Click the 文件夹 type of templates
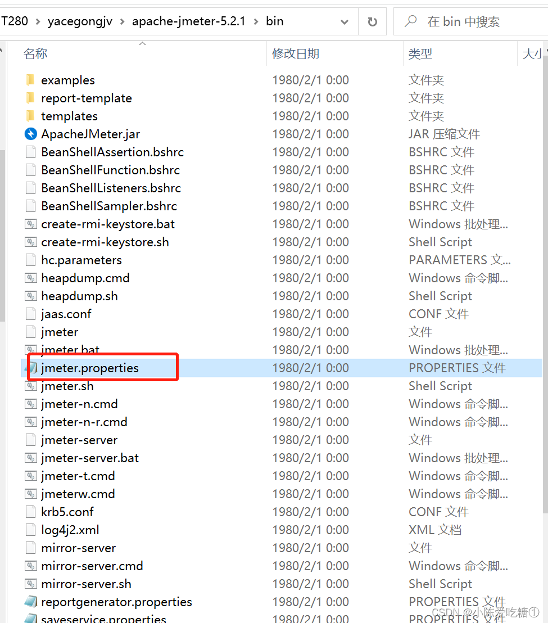The height and width of the screenshot is (623, 548). pyautogui.click(x=426, y=116)
